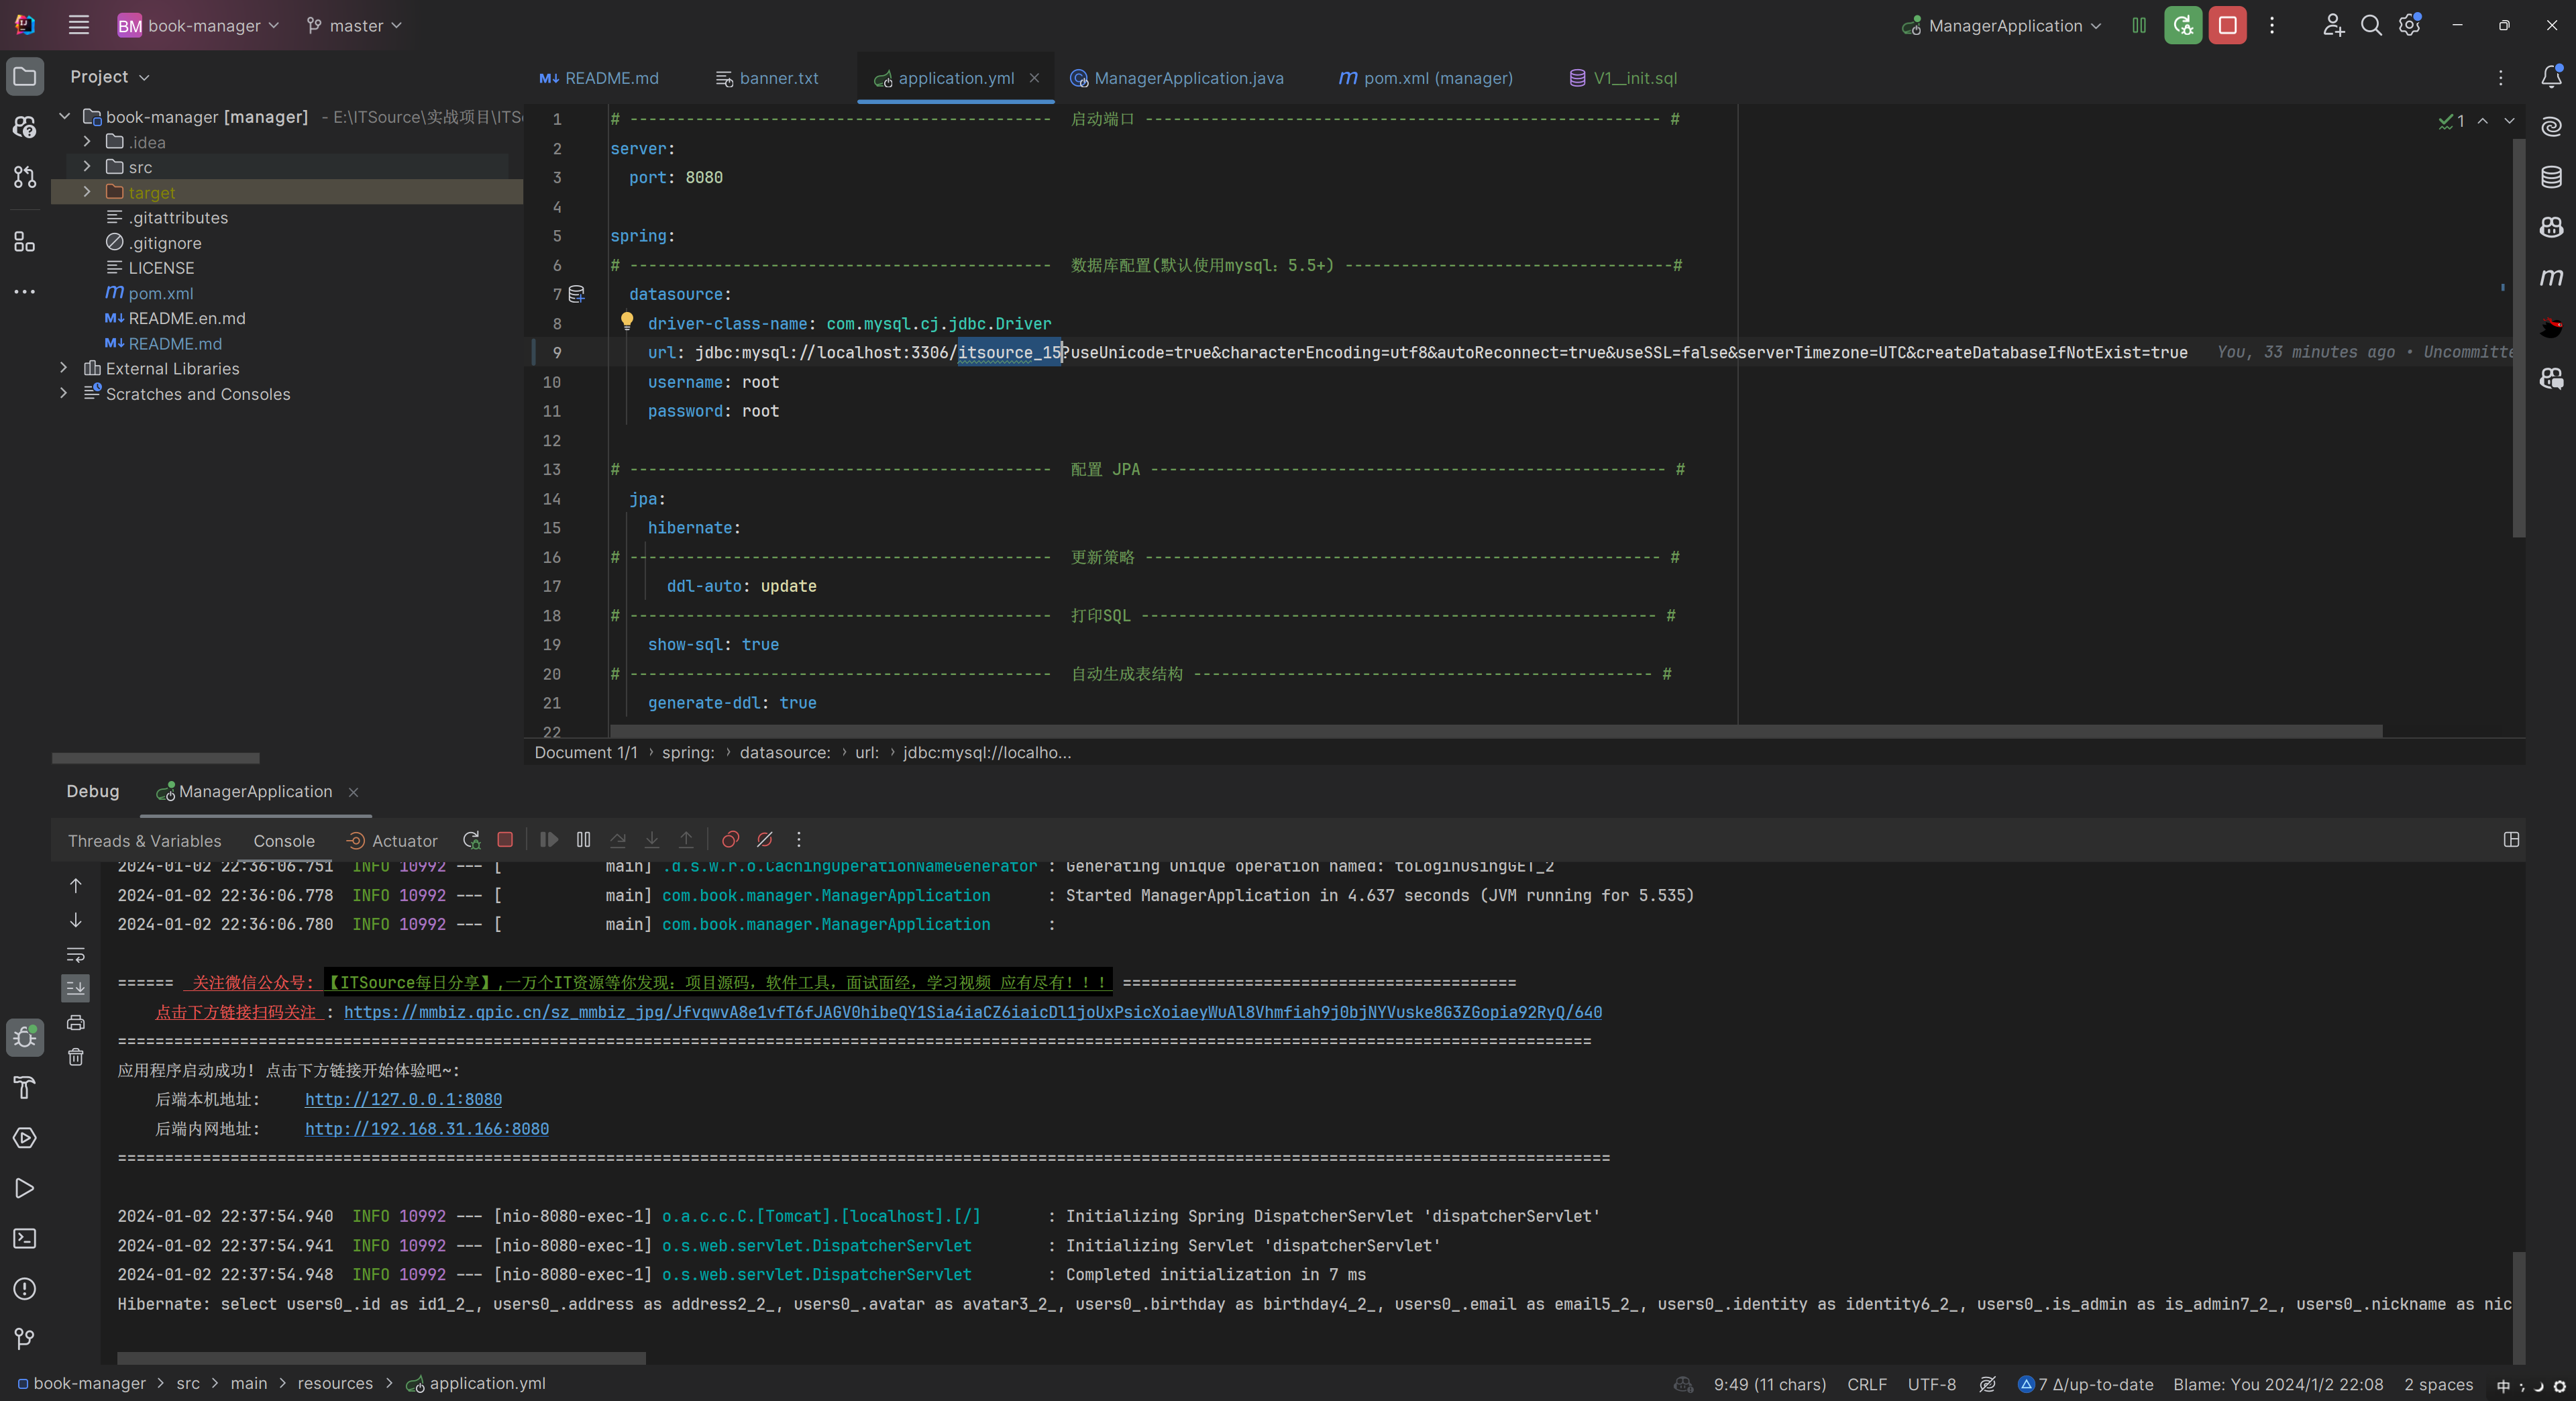This screenshot has width=2576, height=1401.
Task: Expand External Libraries node
Action: 63,368
